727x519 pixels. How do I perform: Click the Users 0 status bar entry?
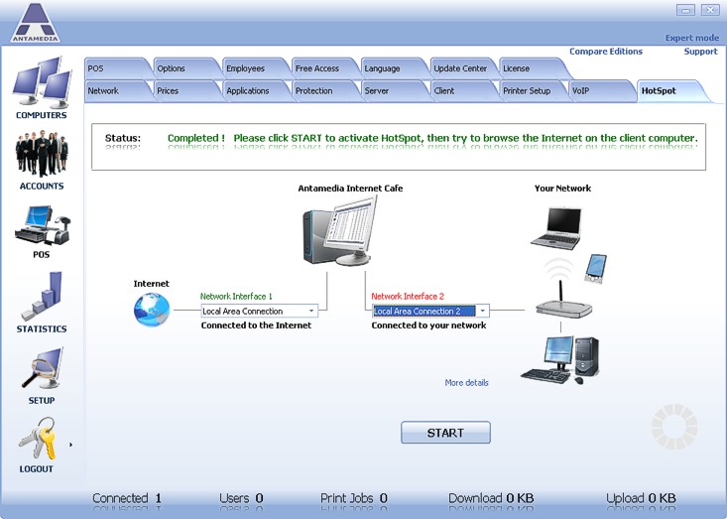241,498
